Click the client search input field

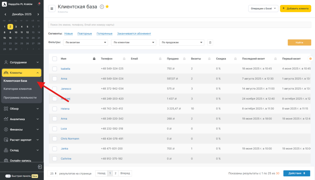[x=179, y=25]
